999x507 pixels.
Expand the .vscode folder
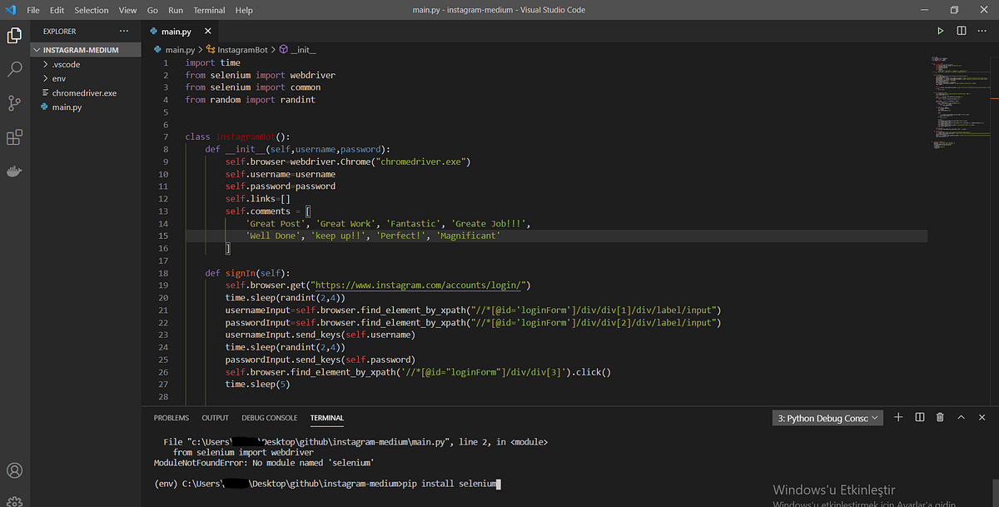(x=63, y=64)
